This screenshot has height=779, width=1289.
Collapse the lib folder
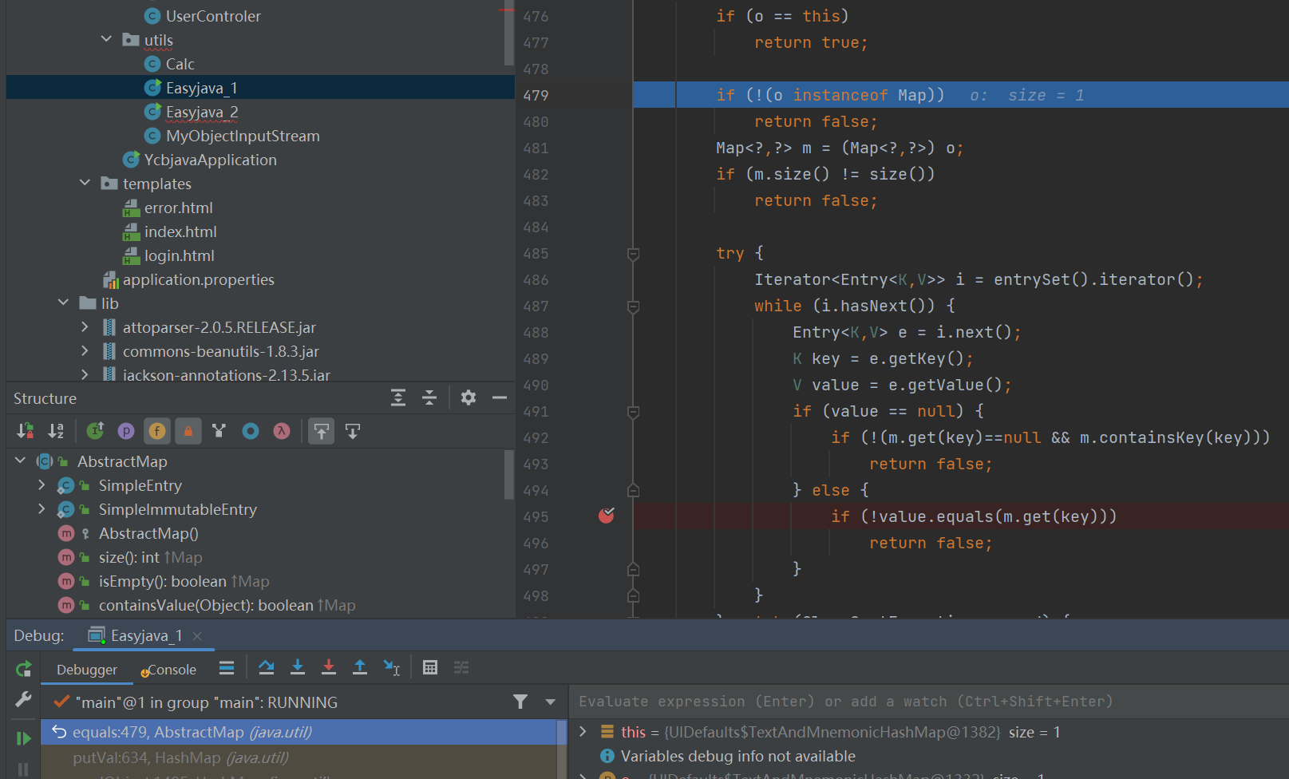(x=64, y=303)
